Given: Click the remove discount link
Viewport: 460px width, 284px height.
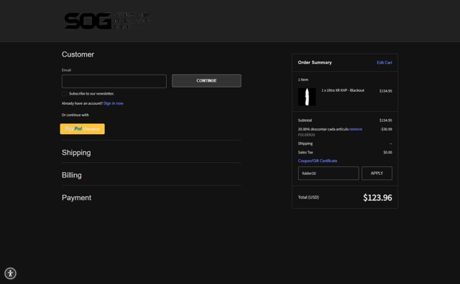Looking at the screenshot, I should click(356, 129).
